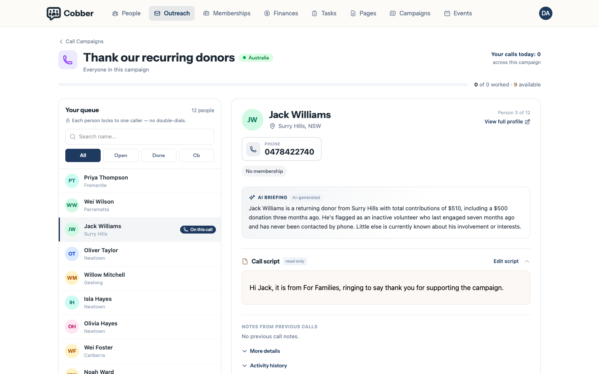Screen dimensions: 599x374
Task: Click Edit script
Action: click(x=506, y=261)
